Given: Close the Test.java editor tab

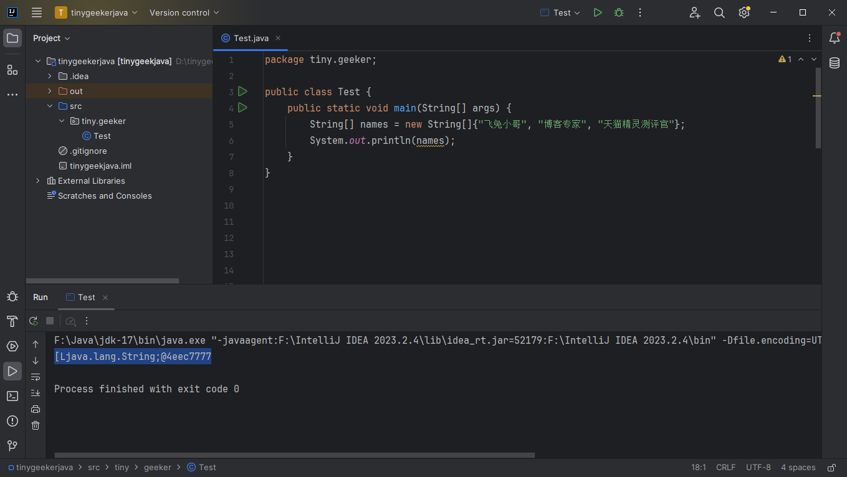Looking at the screenshot, I should click(278, 38).
